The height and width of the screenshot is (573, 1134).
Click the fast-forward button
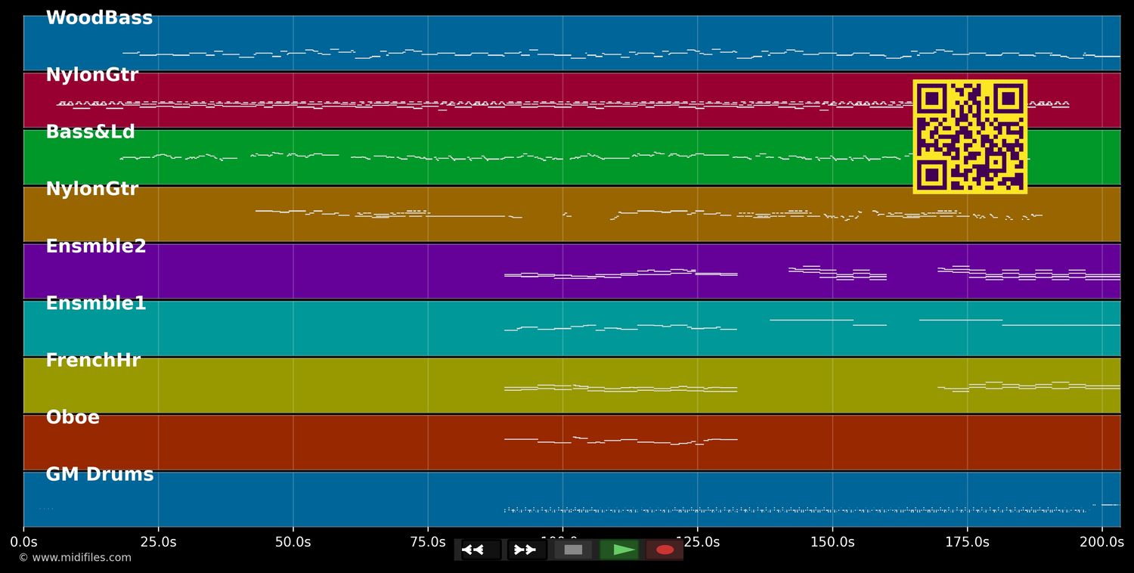[525, 550]
